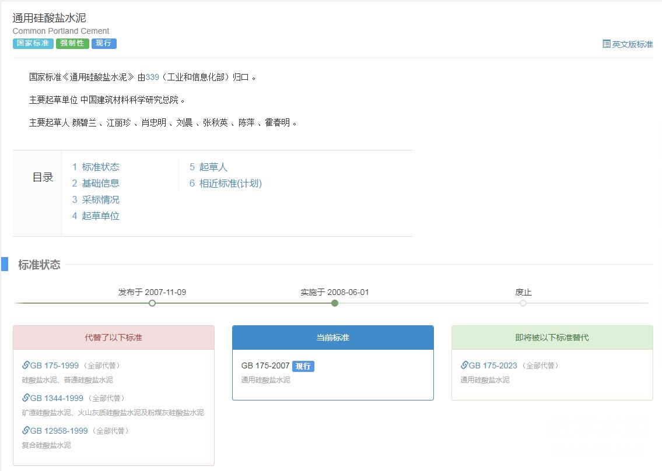Click the 目录 label
The height and width of the screenshot is (471, 662).
click(43, 177)
